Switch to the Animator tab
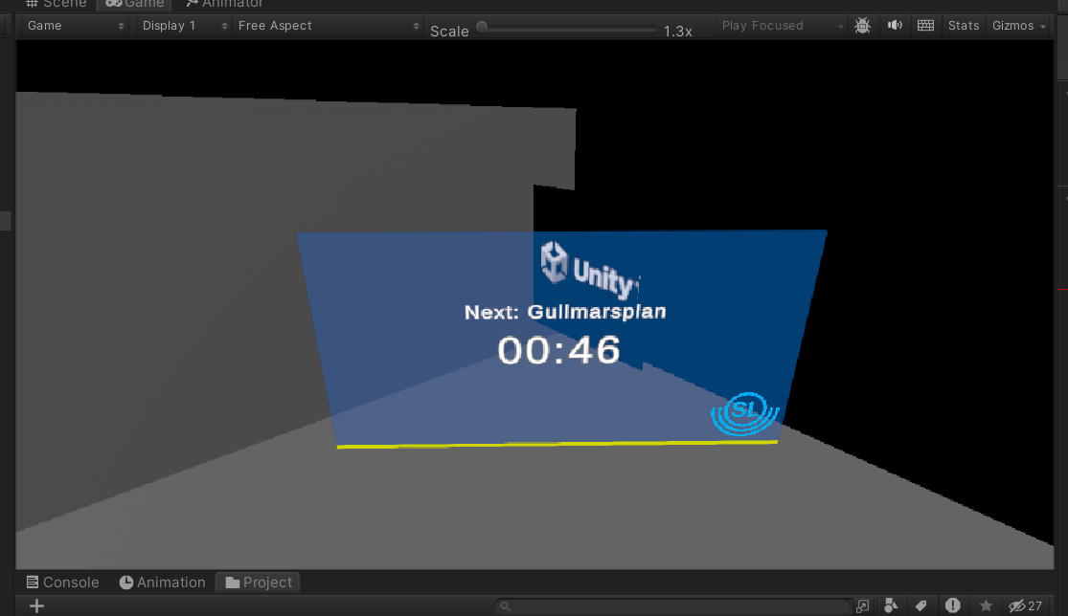 [x=223, y=4]
